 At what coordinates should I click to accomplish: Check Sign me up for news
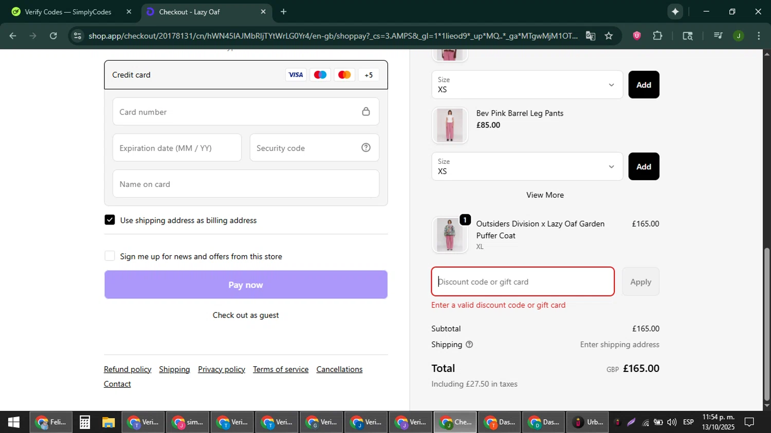109,256
